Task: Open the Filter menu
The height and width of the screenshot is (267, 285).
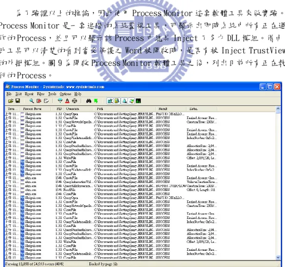Action: coord(40,94)
